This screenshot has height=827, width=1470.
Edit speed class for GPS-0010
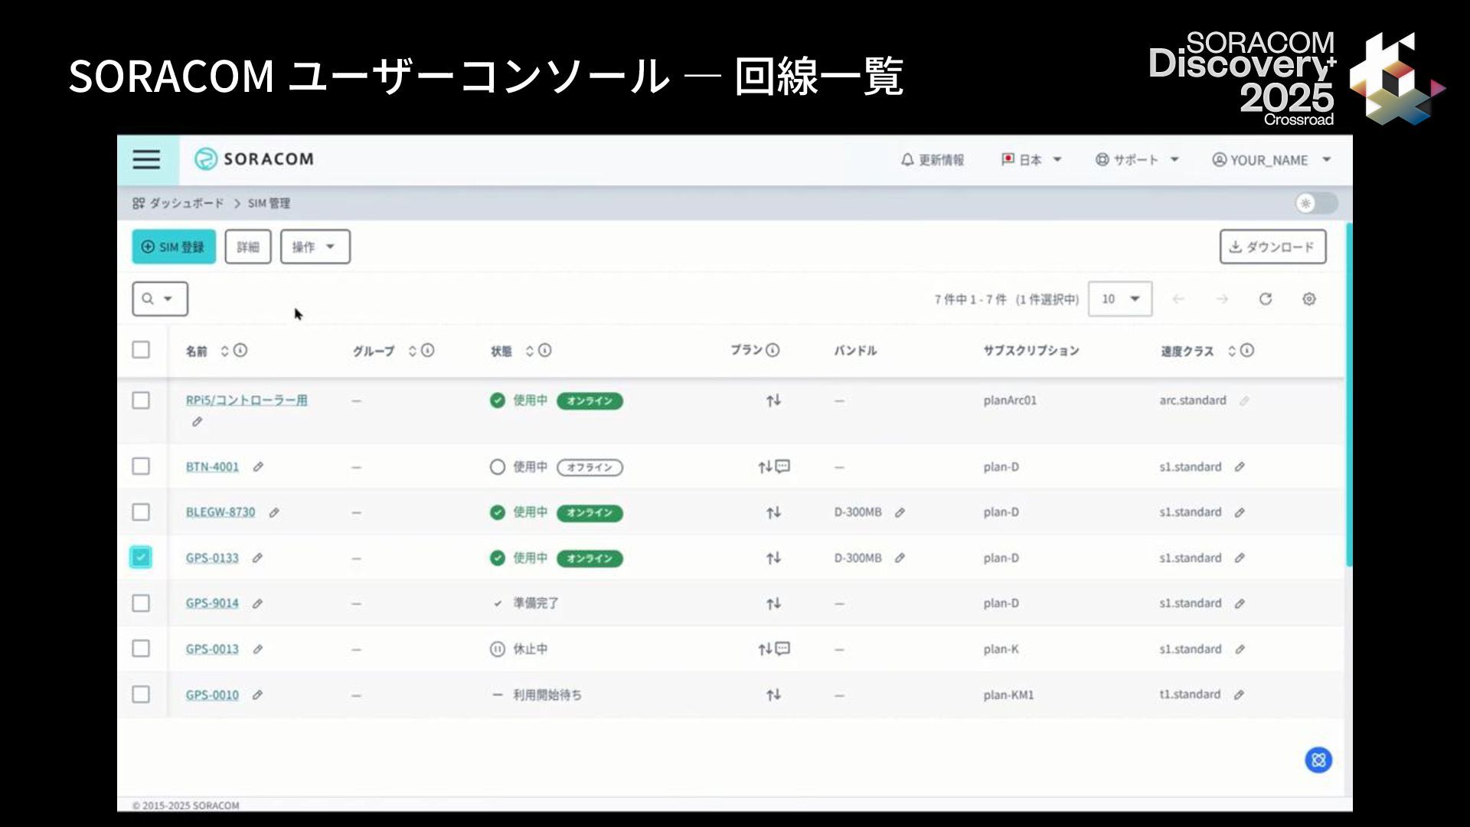(x=1239, y=695)
